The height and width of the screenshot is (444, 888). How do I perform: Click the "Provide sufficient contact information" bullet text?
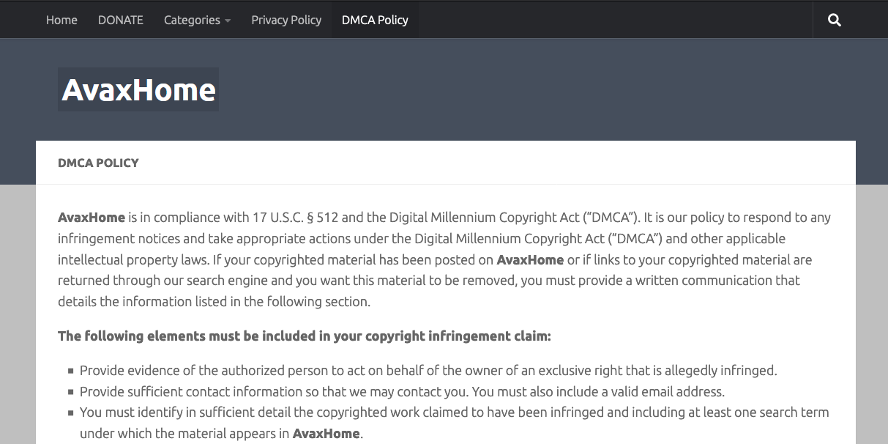402,391
